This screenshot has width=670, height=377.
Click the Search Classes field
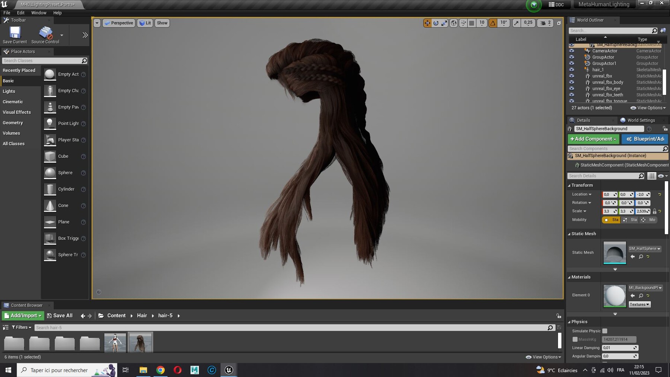[x=45, y=61]
